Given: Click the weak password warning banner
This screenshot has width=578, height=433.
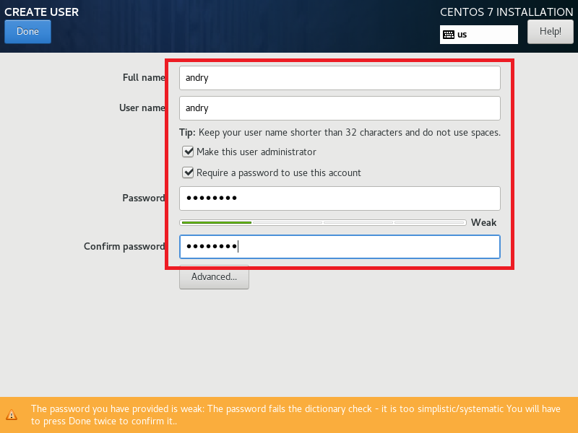Looking at the screenshot, I should coord(289,415).
